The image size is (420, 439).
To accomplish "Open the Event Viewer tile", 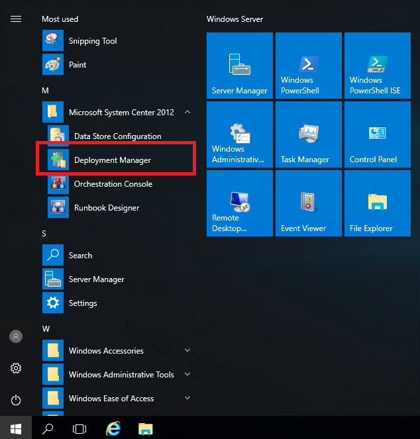I will pyautogui.click(x=306, y=203).
